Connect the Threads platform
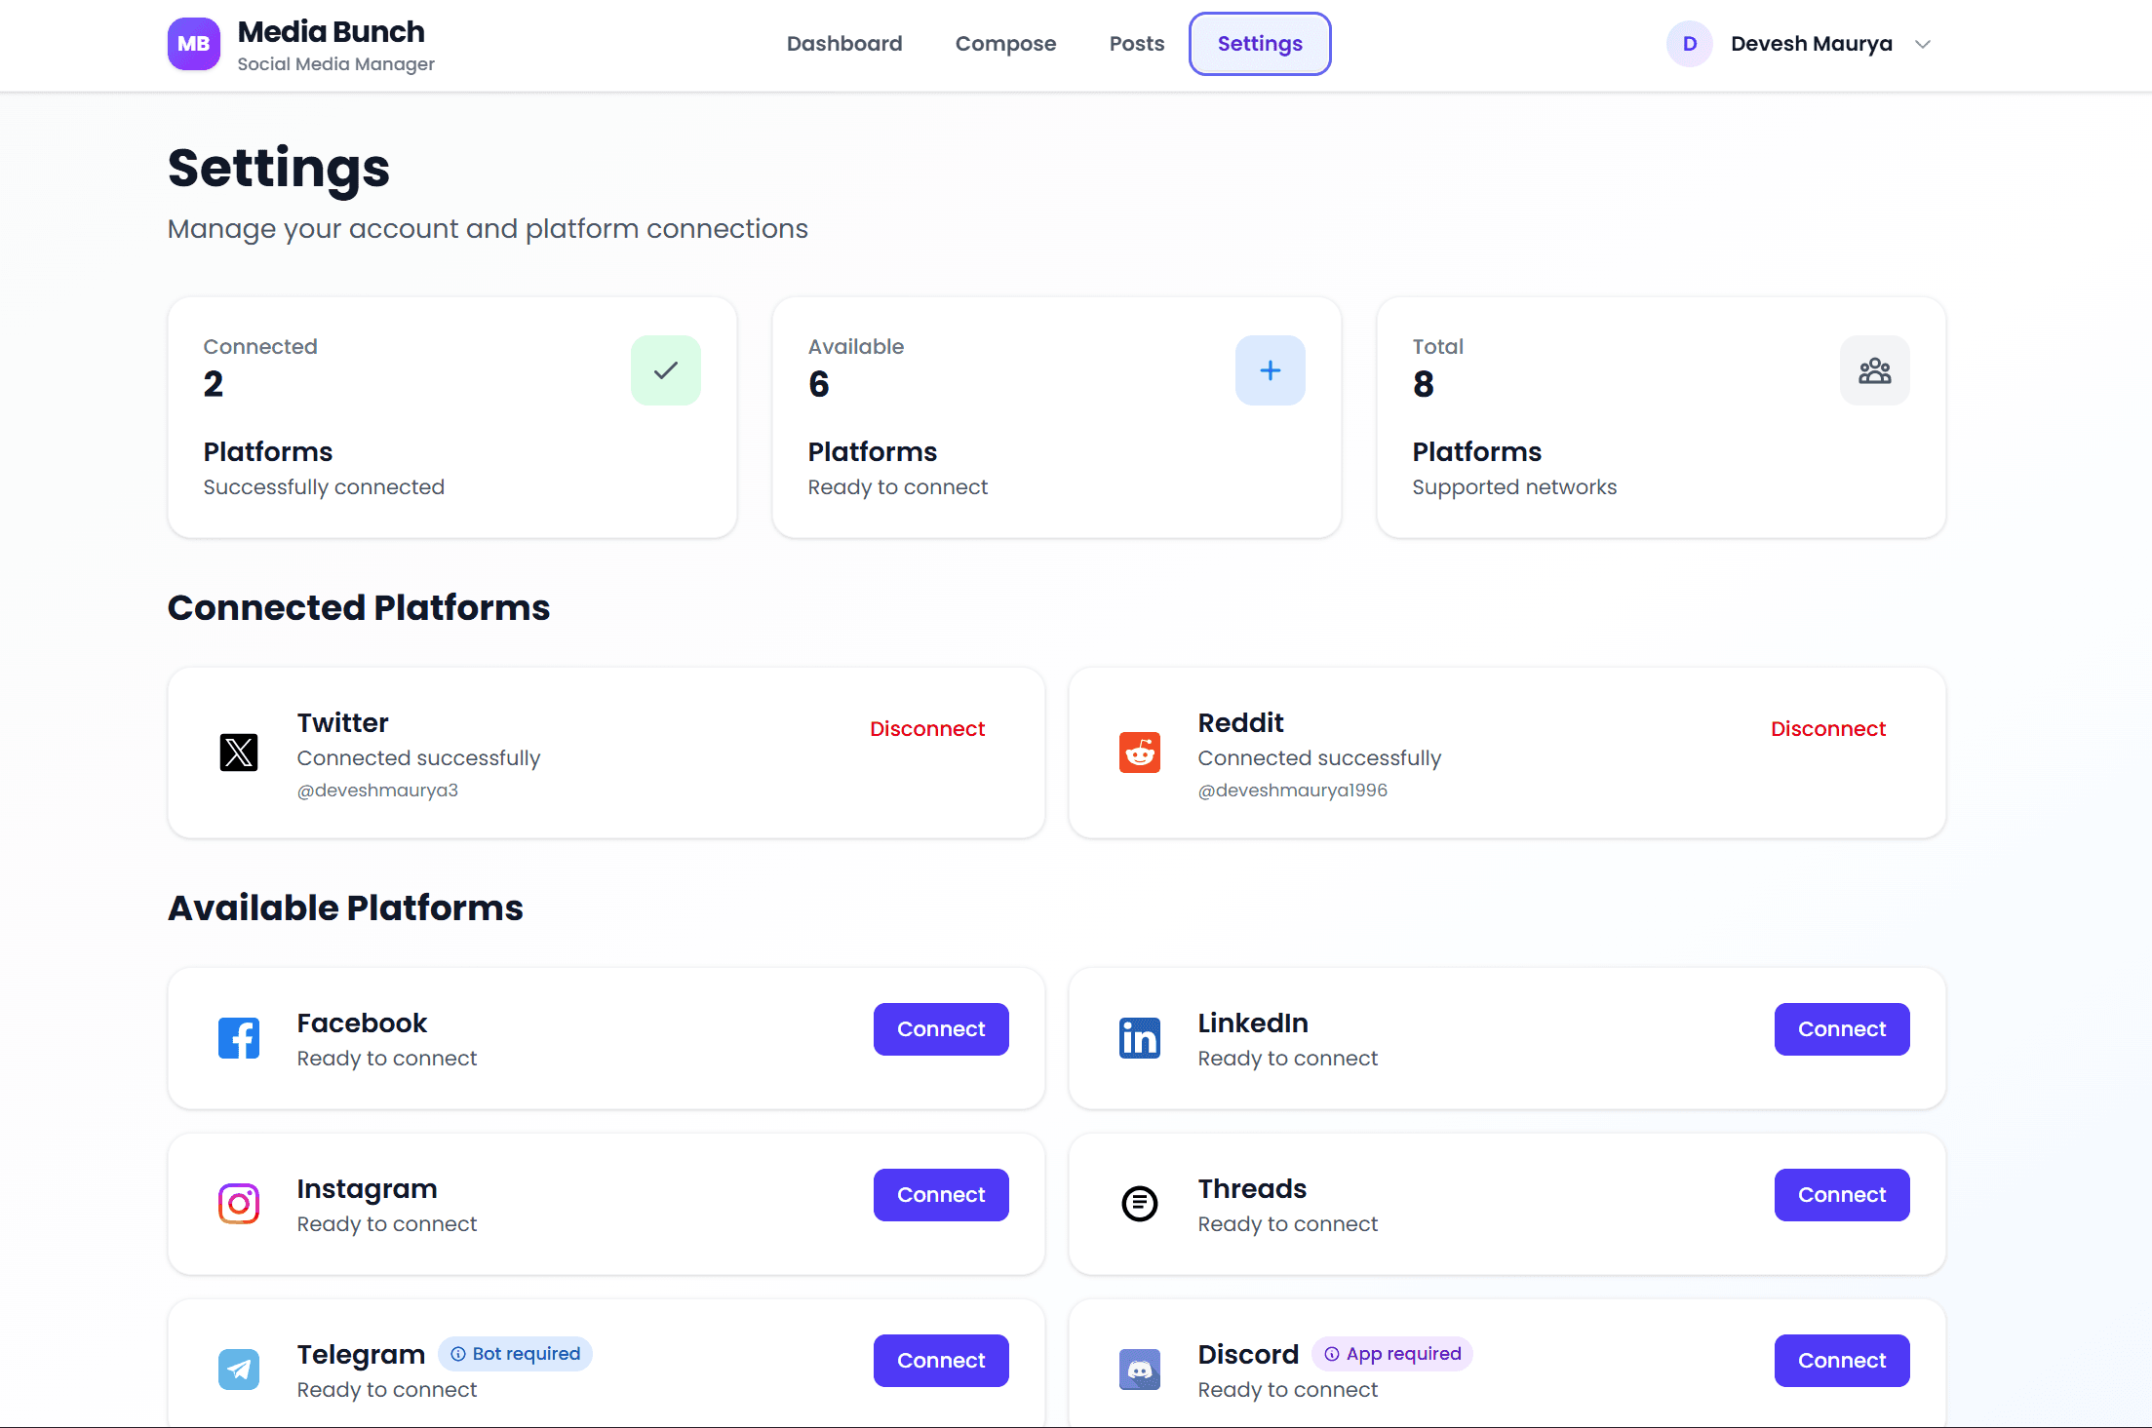This screenshot has width=2152, height=1428. coord(1842,1195)
